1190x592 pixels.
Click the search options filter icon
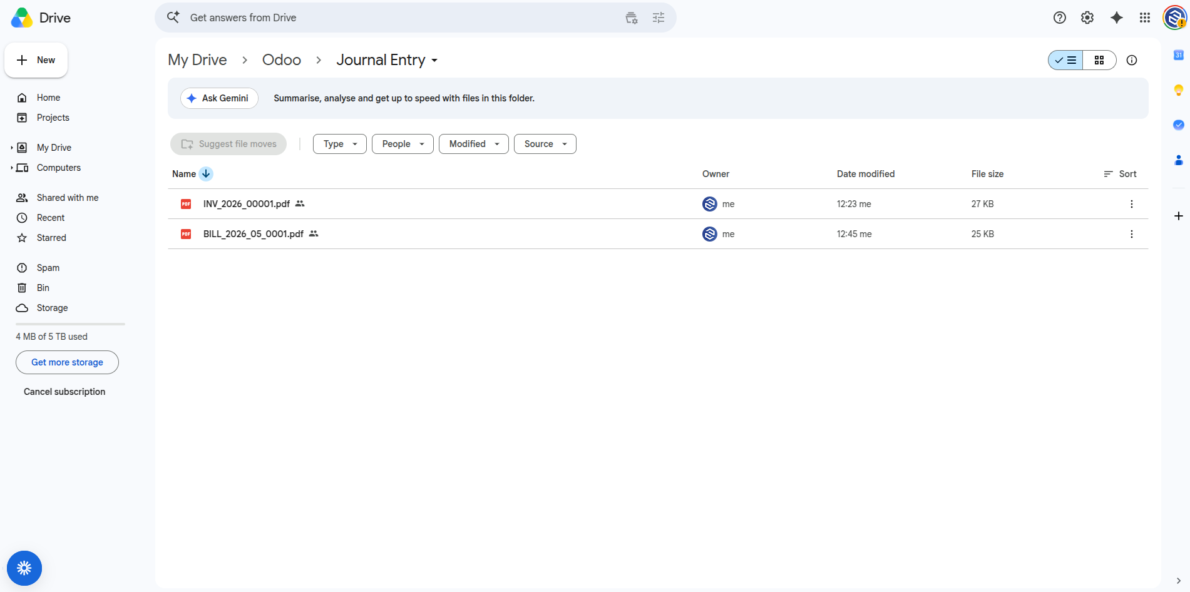point(659,18)
